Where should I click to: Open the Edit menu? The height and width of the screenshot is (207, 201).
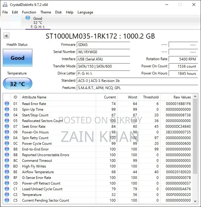coord(15,12)
